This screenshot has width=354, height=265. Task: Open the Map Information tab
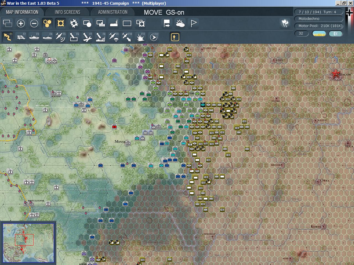(22, 12)
